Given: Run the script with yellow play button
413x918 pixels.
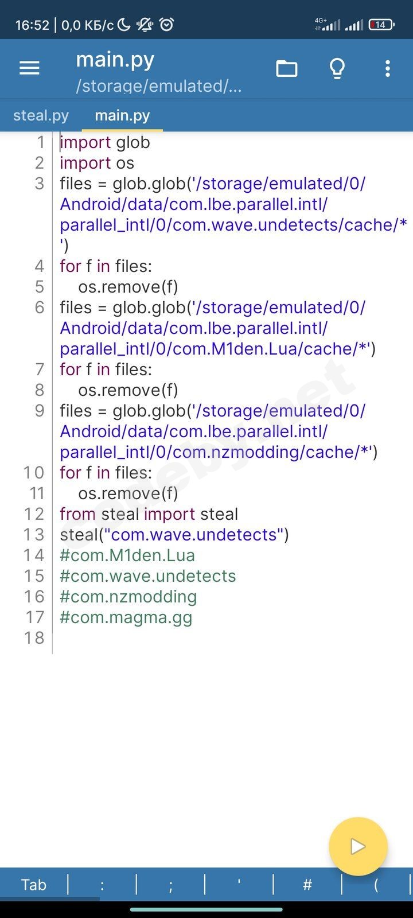Looking at the screenshot, I should click(358, 846).
